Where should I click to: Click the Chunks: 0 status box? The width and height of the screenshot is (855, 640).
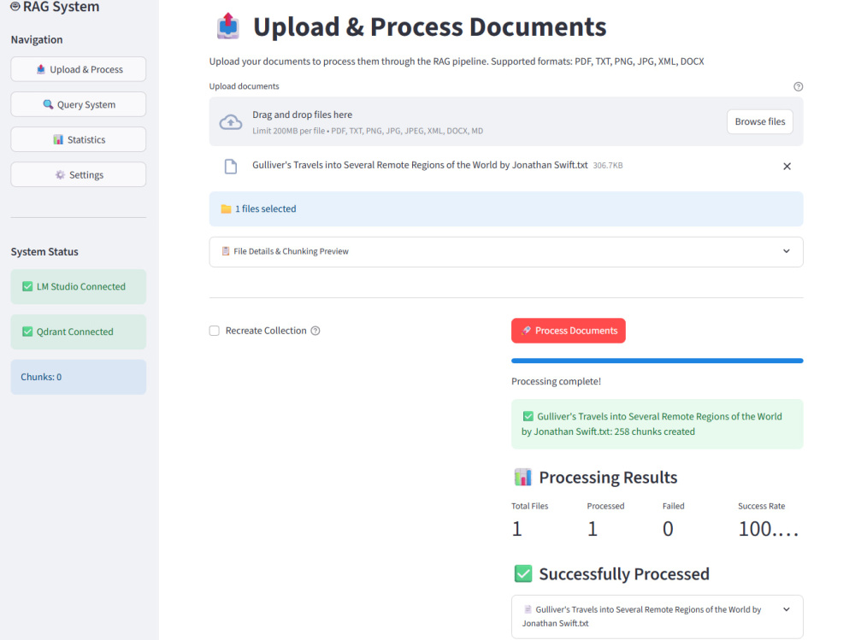[79, 377]
